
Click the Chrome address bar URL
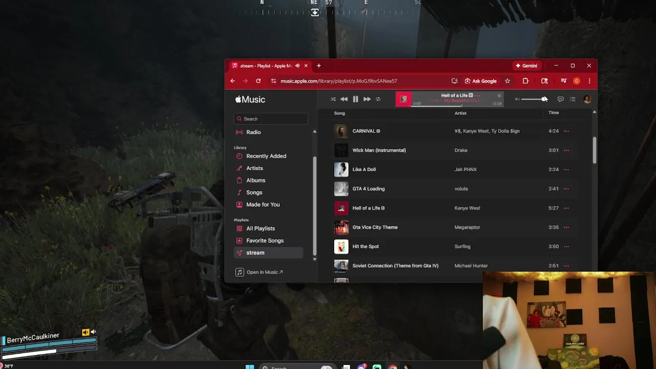(339, 81)
